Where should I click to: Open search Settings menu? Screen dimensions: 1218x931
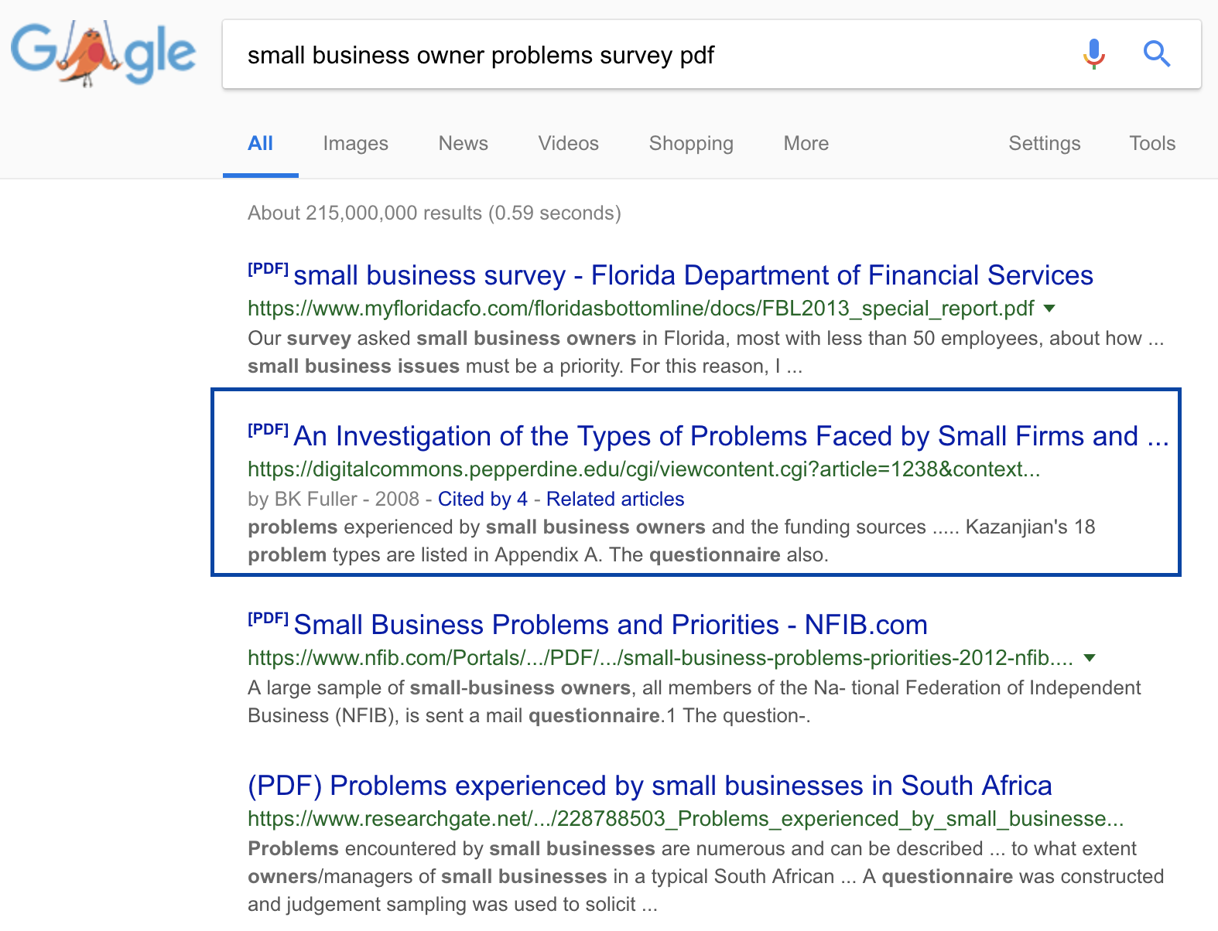[1044, 143]
